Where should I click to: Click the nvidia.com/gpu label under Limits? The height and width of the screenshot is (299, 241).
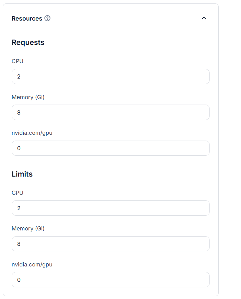click(32, 264)
